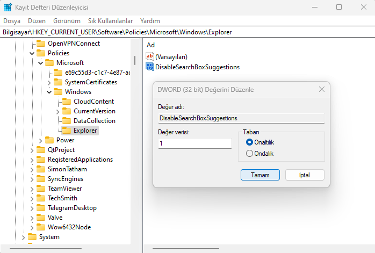Open the Sık Kullanılanlar menu
375x253 pixels.
point(110,20)
